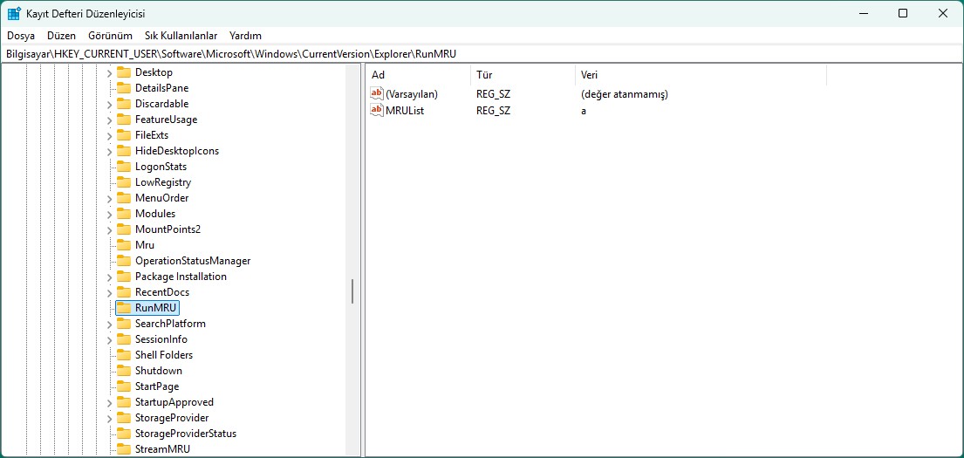Click MRUList data value 'a'
Image resolution: width=964 pixels, height=458 pixels.
point(584,111)
